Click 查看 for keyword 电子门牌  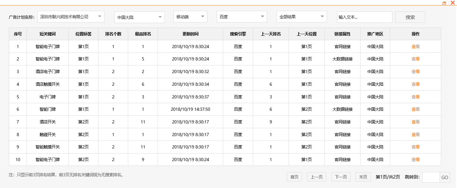(x=416, y=97)
